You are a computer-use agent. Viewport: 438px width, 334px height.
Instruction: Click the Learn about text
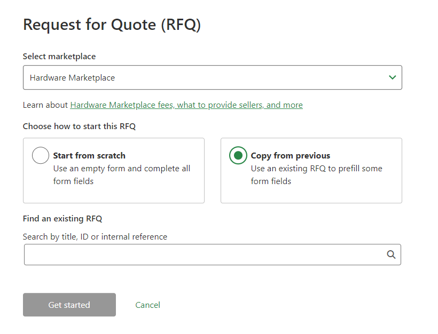(45, 105)
